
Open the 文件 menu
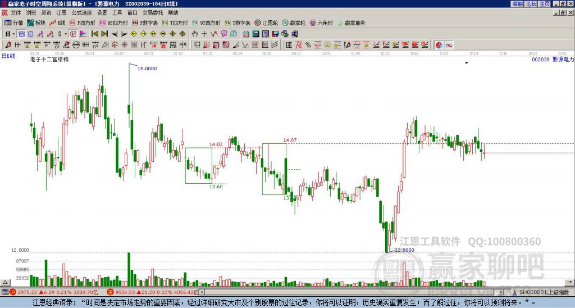coord(16,13)
